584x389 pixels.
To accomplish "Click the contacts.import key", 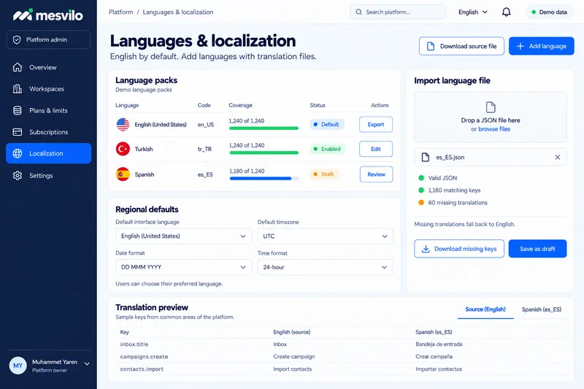I will coord(142,369).
